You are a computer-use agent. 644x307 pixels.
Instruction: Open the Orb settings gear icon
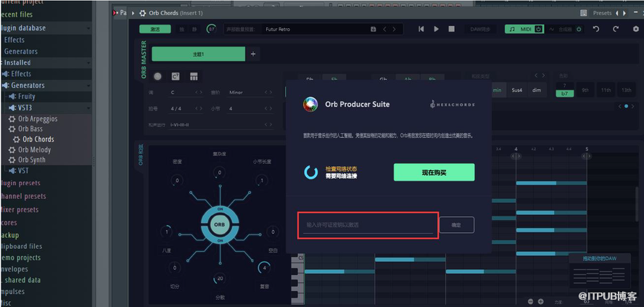[x=635, y=29]
